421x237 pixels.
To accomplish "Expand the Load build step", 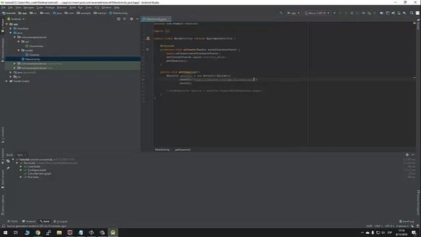I will click(20, 167).
